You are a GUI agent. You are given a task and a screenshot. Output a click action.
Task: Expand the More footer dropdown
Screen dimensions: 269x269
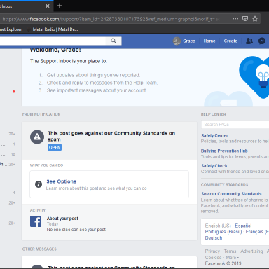pos(232,257)
